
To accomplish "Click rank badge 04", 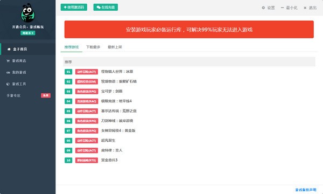I will (x=68, y=101).
